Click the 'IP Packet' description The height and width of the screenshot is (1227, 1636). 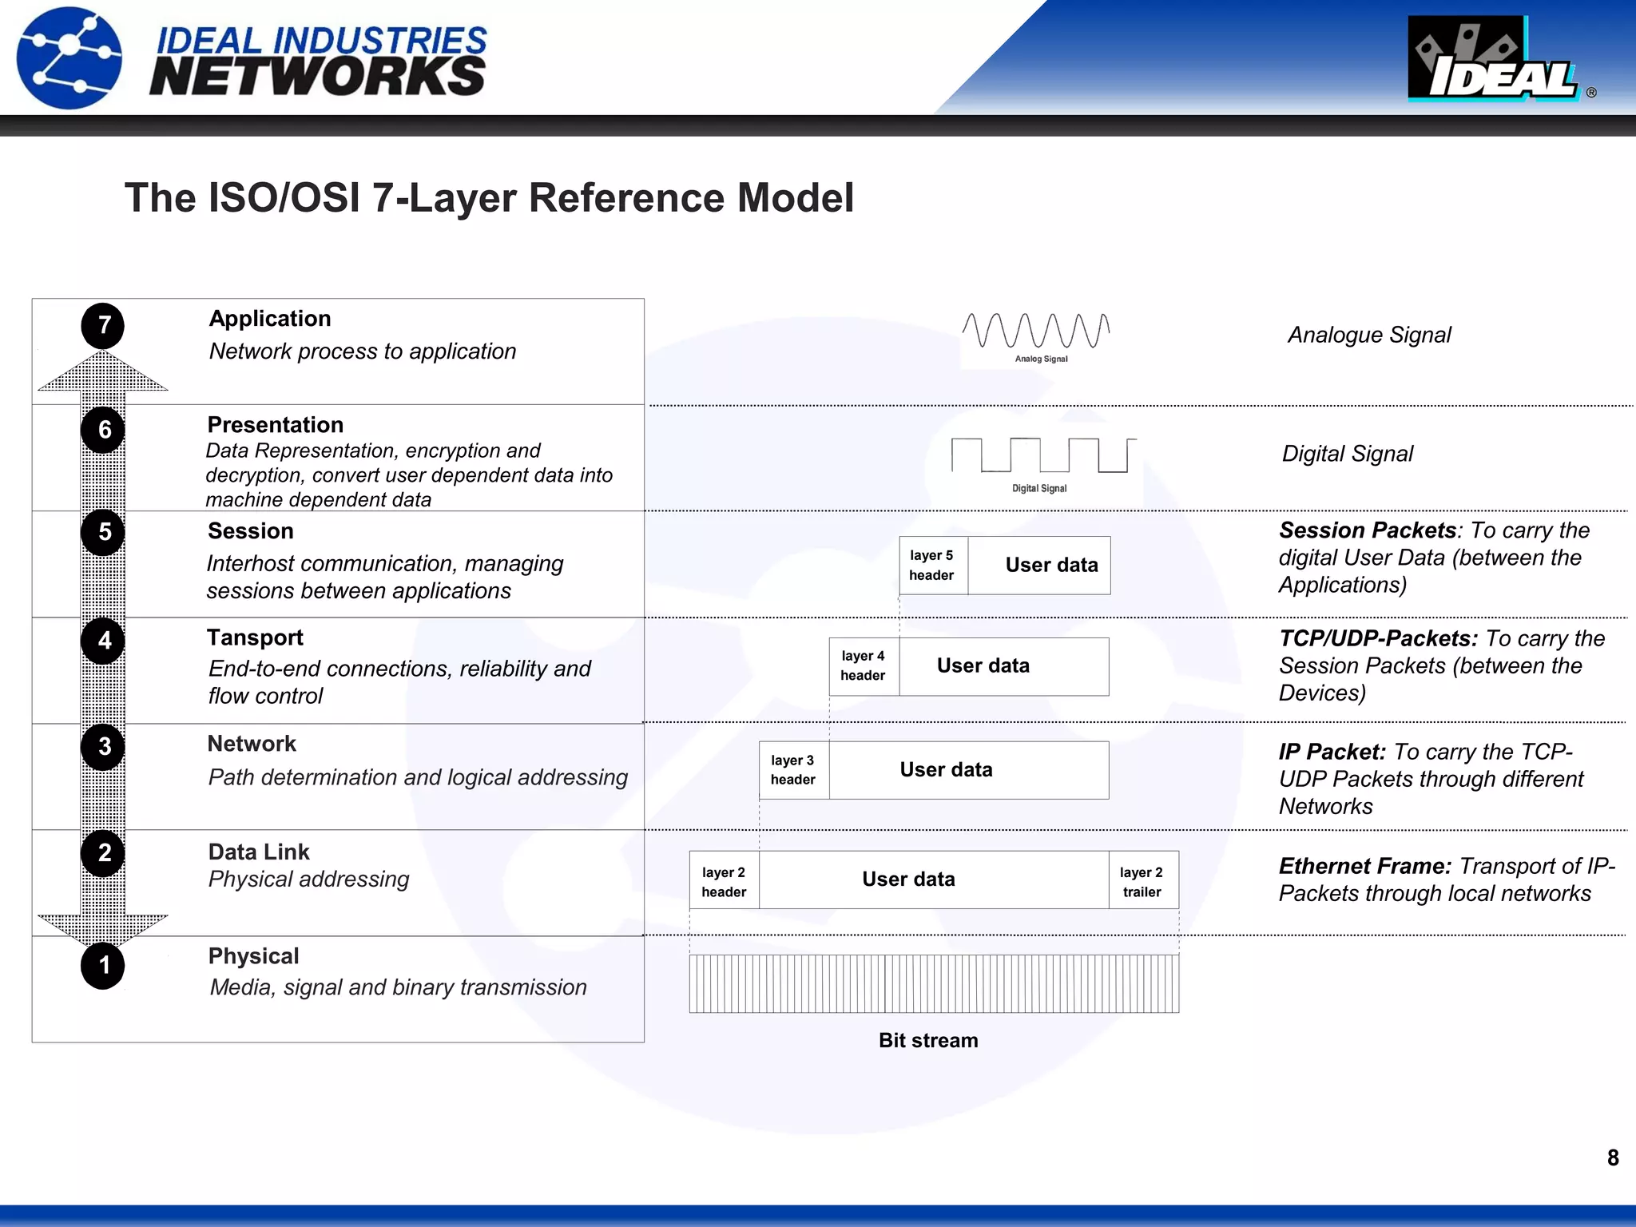click(x=1431, y=779)
